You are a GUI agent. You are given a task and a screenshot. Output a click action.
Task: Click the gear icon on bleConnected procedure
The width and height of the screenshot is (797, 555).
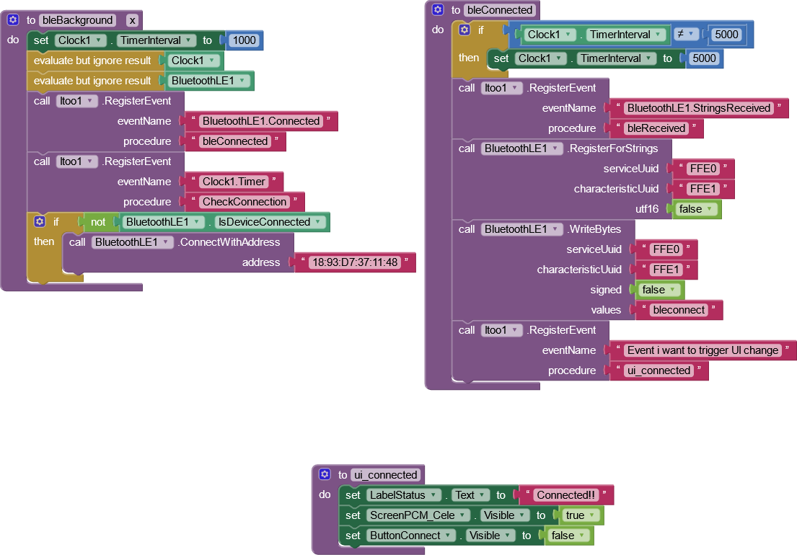point(437,10)
